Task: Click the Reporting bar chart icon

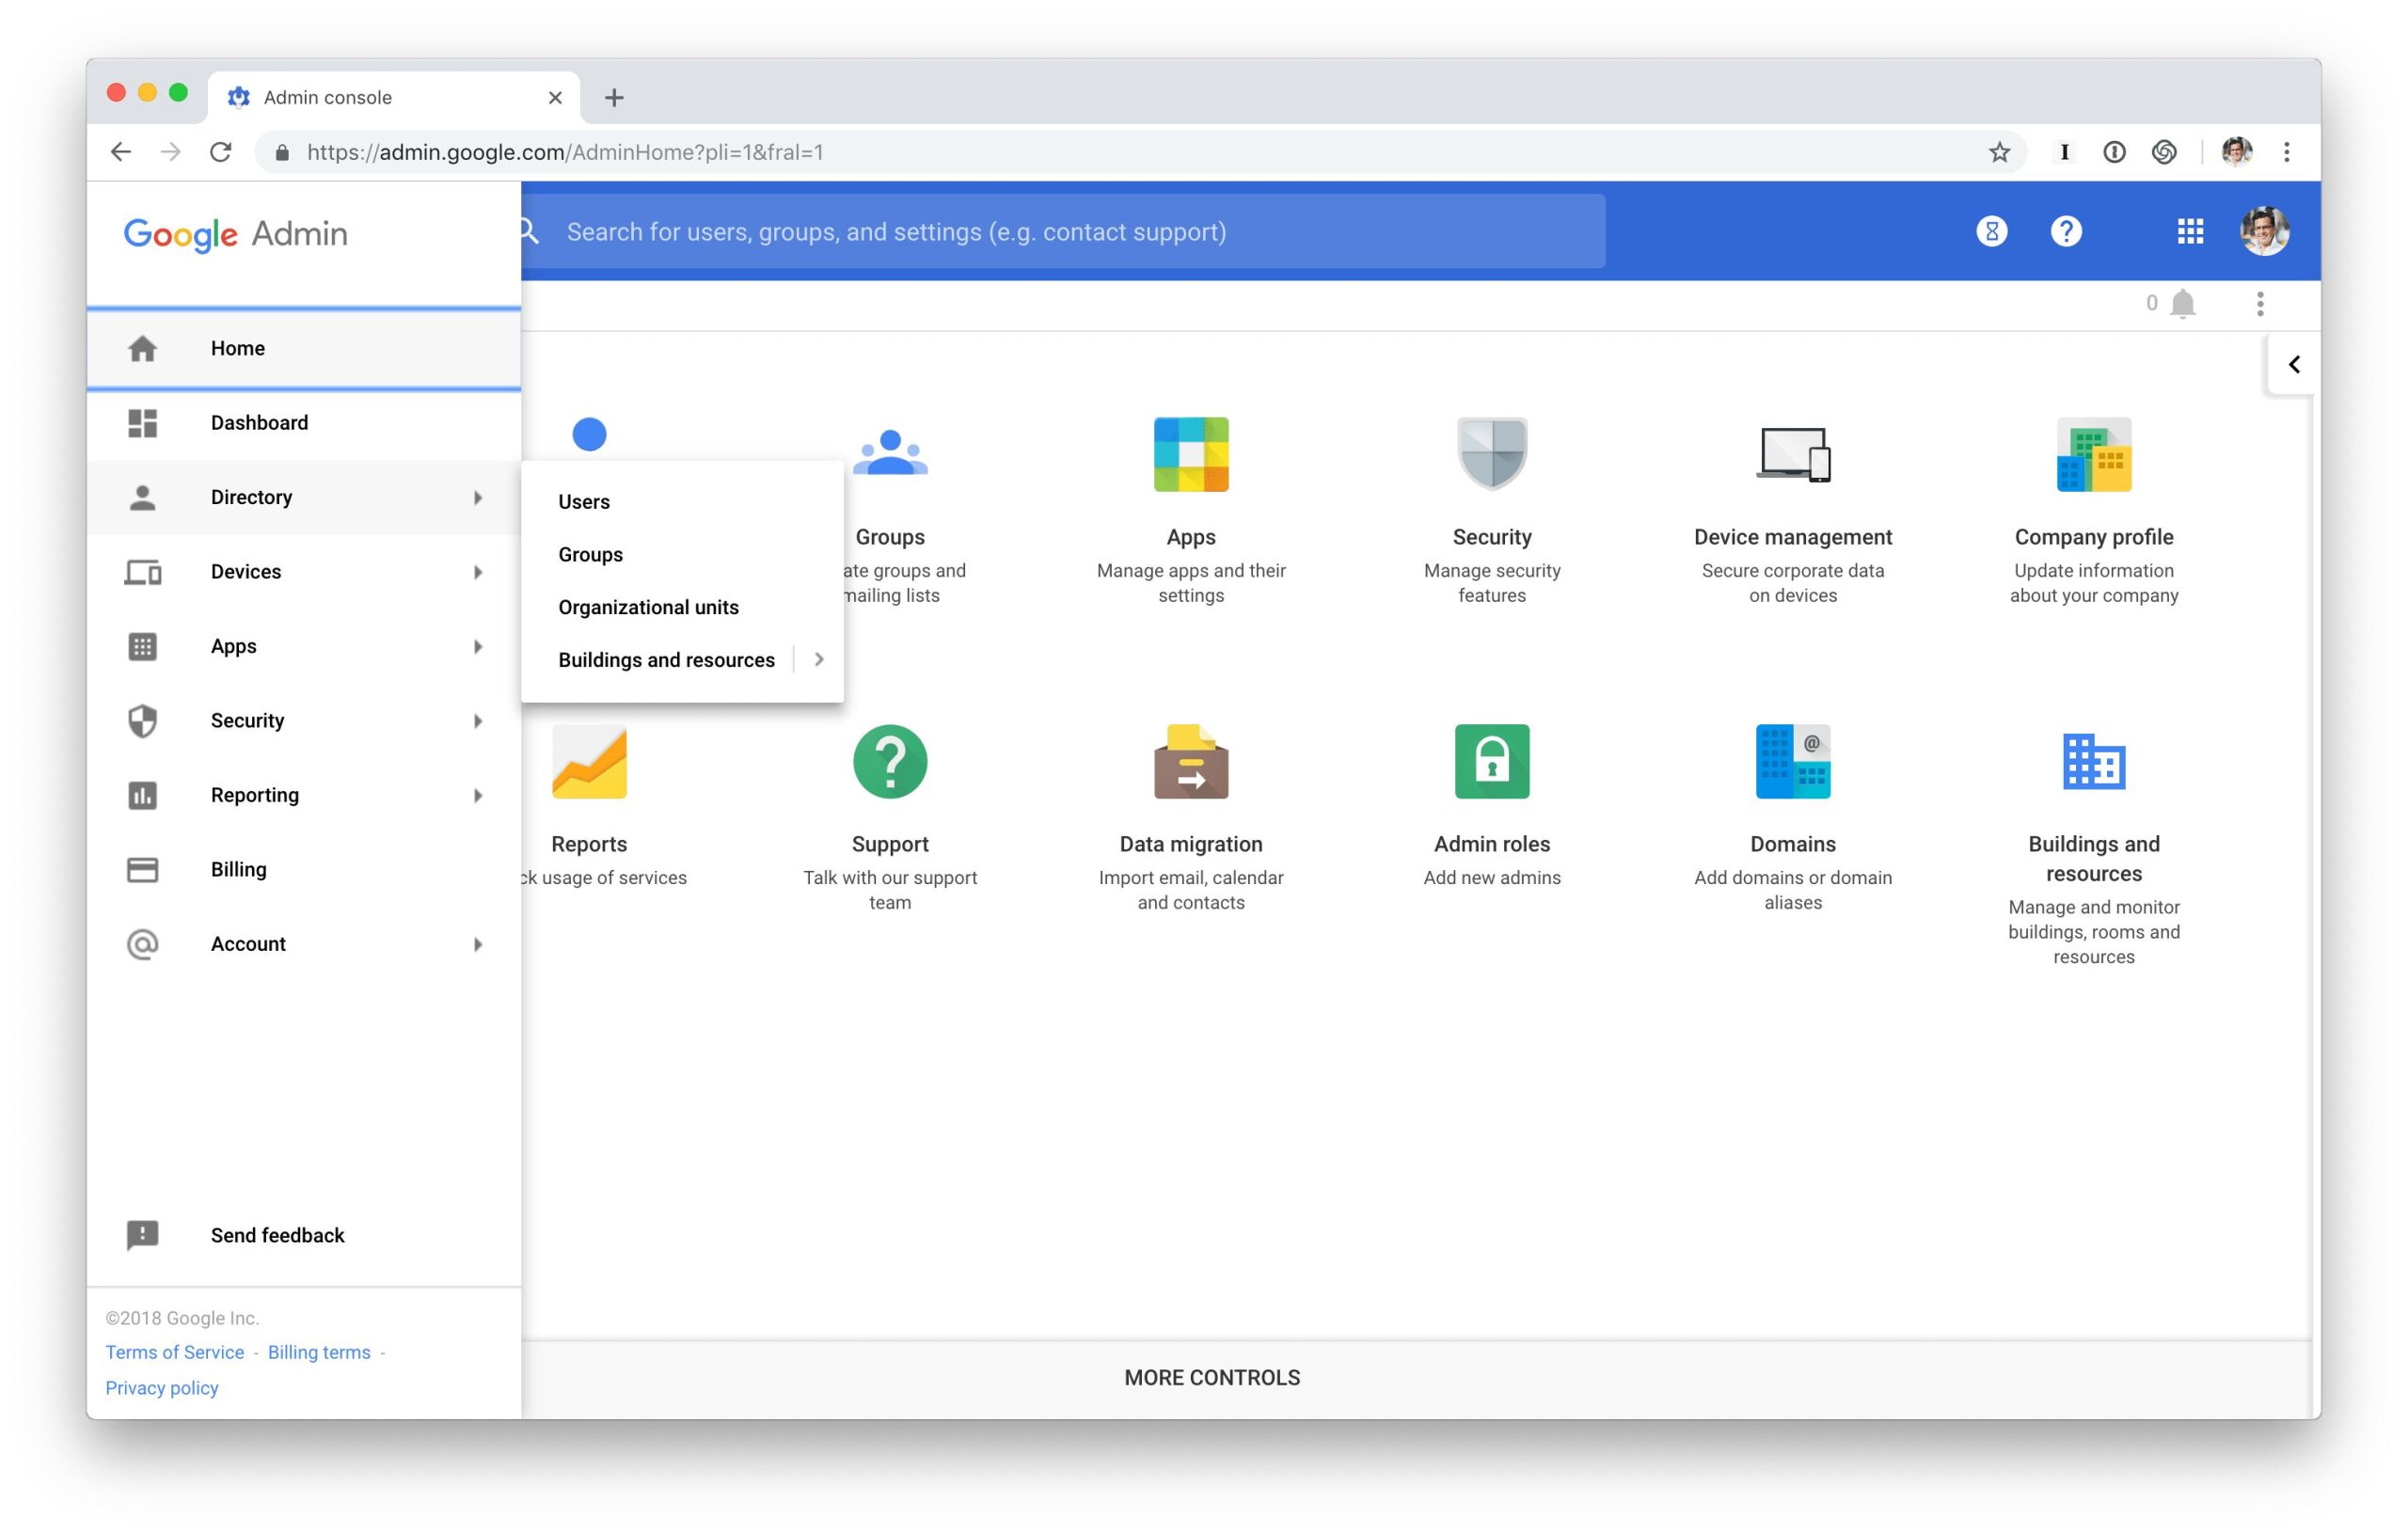Action: [142, 795]
